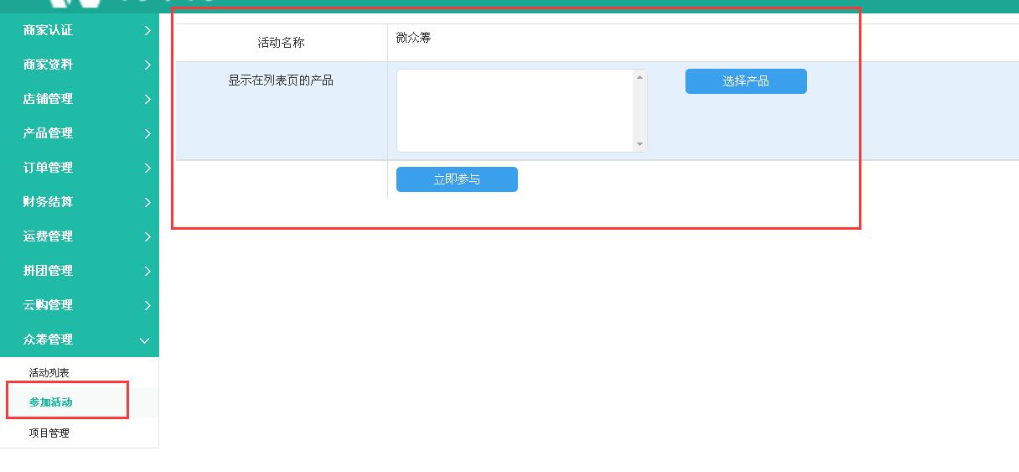Expand the 拼团管理 menu group

click(x=49, y=271)
